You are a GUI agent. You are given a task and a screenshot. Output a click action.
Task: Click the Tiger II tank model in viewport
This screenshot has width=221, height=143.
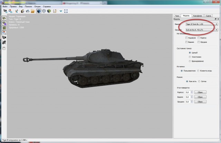point(83,68)
